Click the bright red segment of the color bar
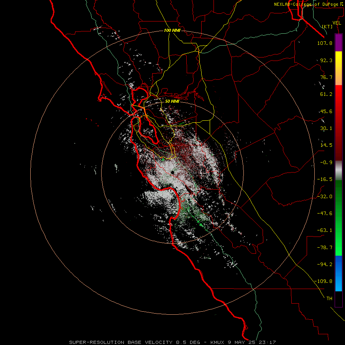Viewport: 345px width, 345px height. click(338, 97)
